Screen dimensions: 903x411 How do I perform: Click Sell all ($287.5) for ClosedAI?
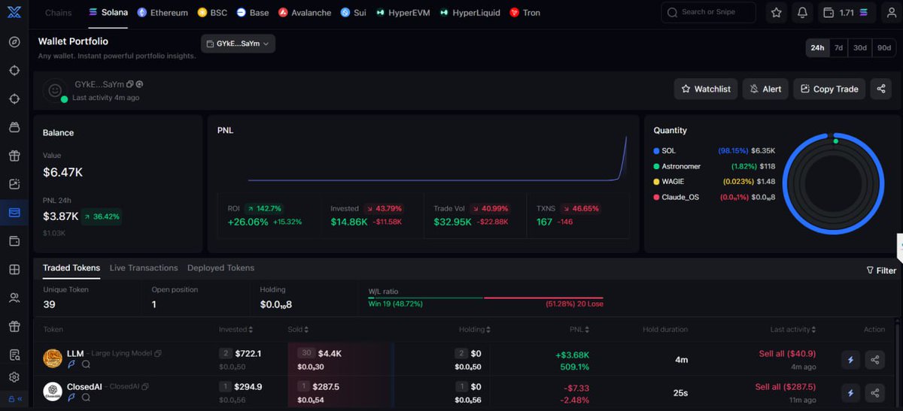786,386
